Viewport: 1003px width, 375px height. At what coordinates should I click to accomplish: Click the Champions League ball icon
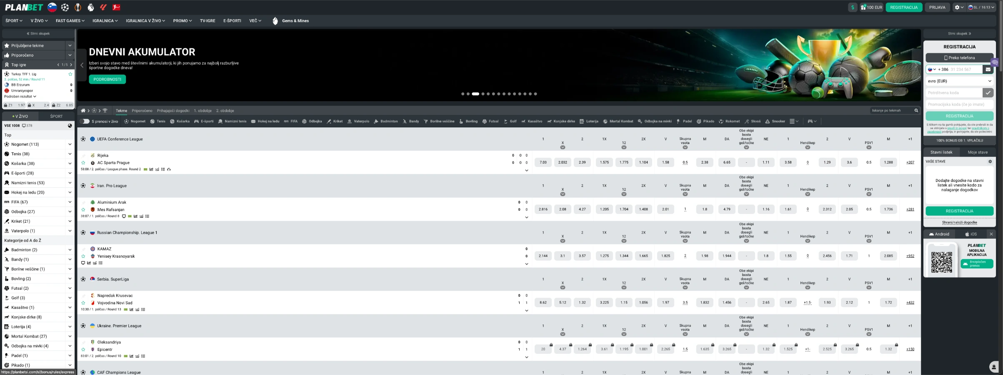65,7
